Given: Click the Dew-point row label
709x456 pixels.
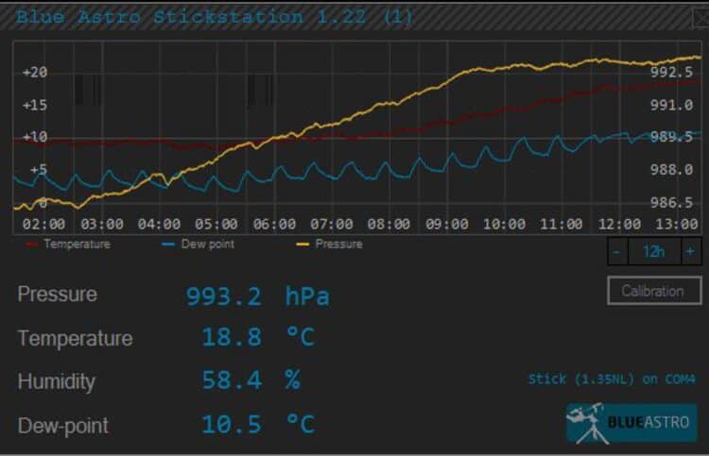Looking at the screenshot, I should (63, 426).
